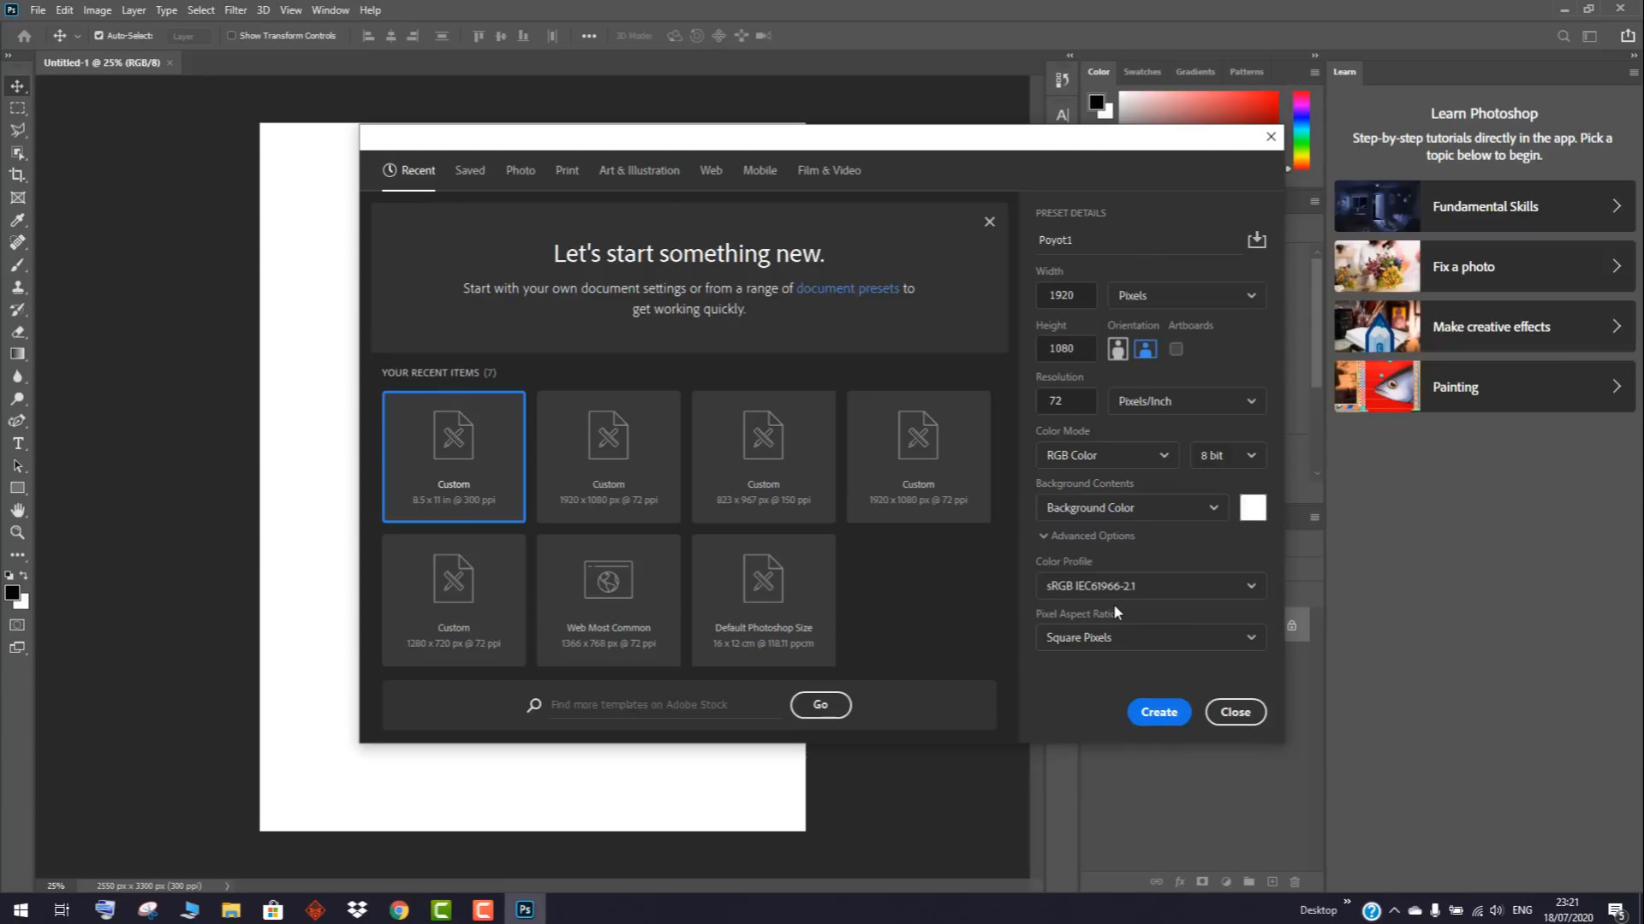Image resolution: width=1644 pixels, height=924 pixels.
Task: Select the Clone Stamp tool
Action: (17, 287)
